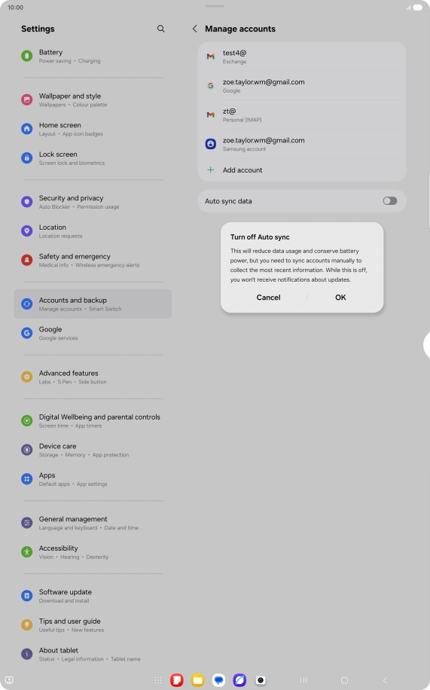Toggle the Auto sync data switch
This screenshot has height=690, width=430.
tap(389, 201)
